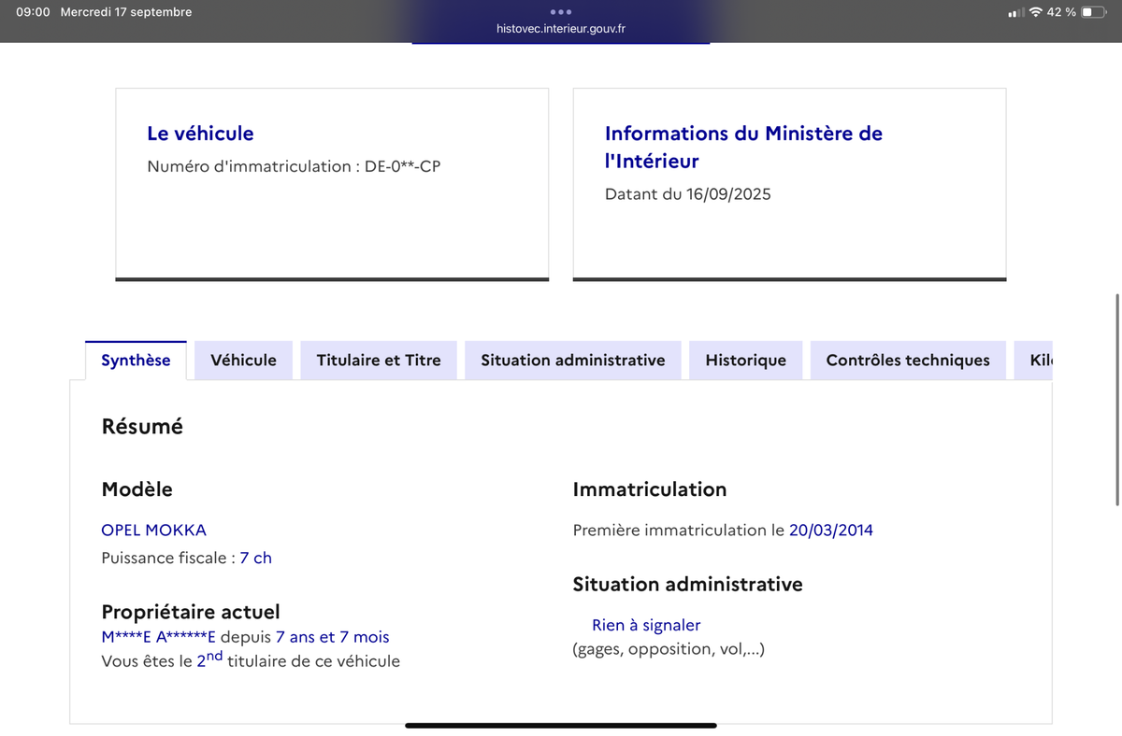Viewport: 1122px width, 736px height.
Task: Tap the cellular signal bars icon
Action: 1016,13
